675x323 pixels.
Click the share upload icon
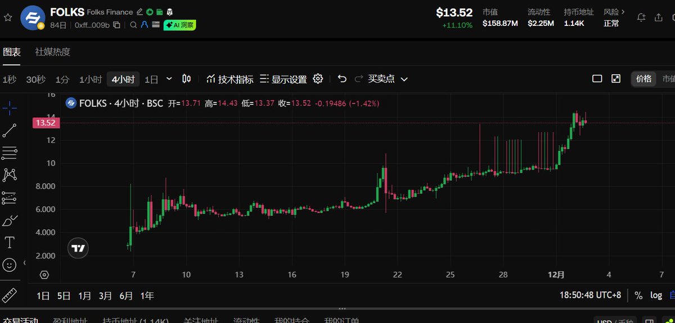658,17
